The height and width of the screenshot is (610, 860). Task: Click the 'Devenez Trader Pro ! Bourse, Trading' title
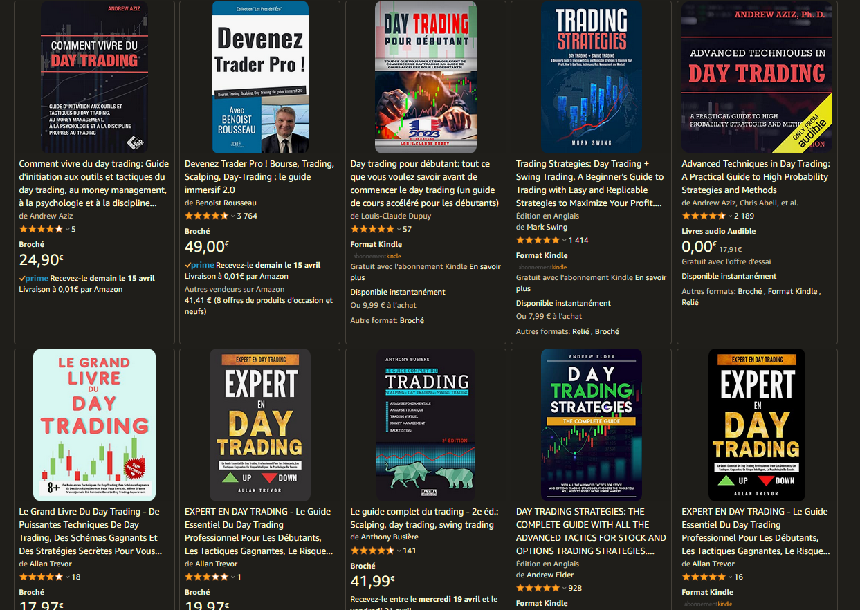click(x=259, y=177)
